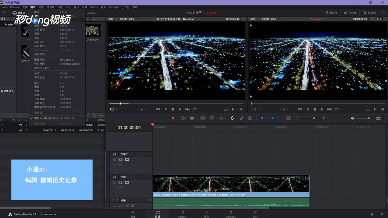
Task: Play the source viewer clip
Action: (180, 109)
